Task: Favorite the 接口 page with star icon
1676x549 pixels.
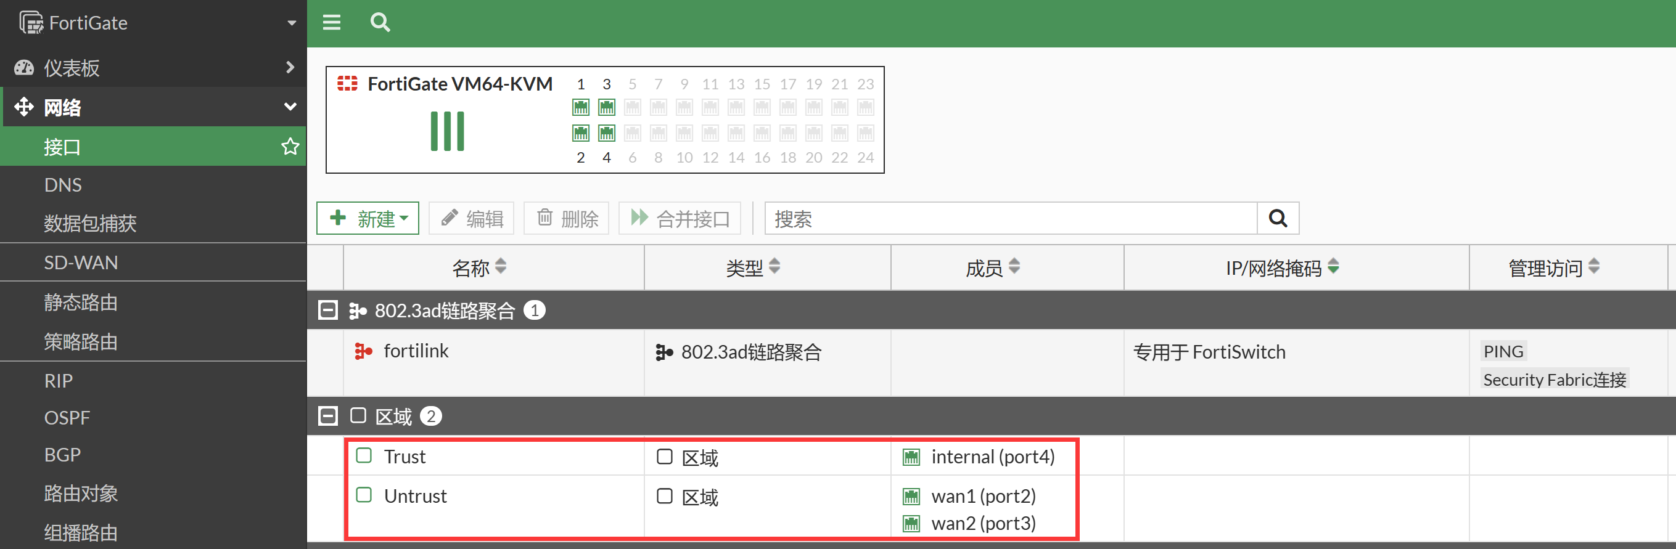Action: pyautogui.click(x=290, y=147)
